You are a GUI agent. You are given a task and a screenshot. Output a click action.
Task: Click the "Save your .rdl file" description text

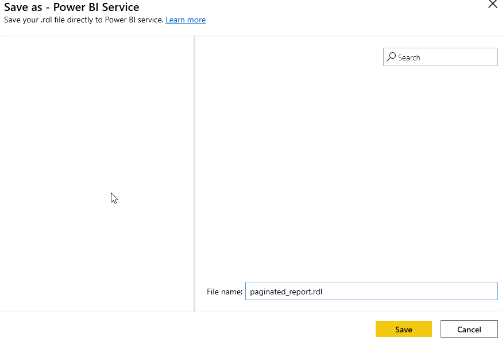pos(83,20)
